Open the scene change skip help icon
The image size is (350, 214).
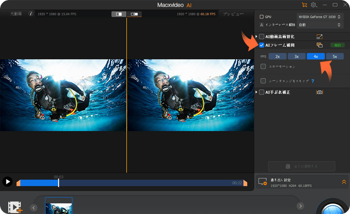pos(313,81)
